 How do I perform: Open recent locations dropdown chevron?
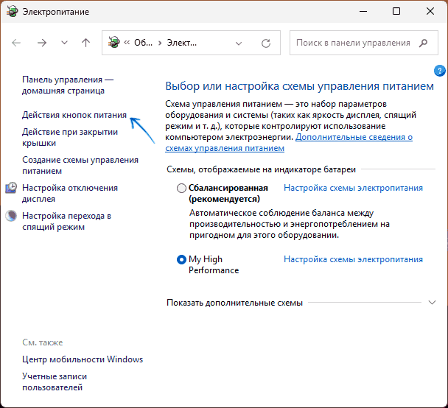pos(65,43)
